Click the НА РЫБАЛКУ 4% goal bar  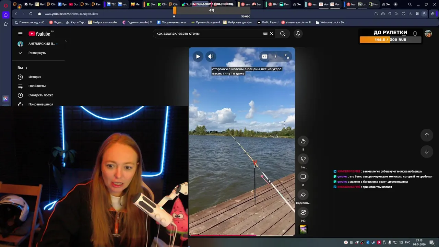(212, 10)
